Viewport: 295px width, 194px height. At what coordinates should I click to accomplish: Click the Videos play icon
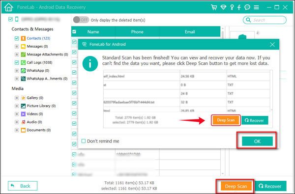(23, 114)
